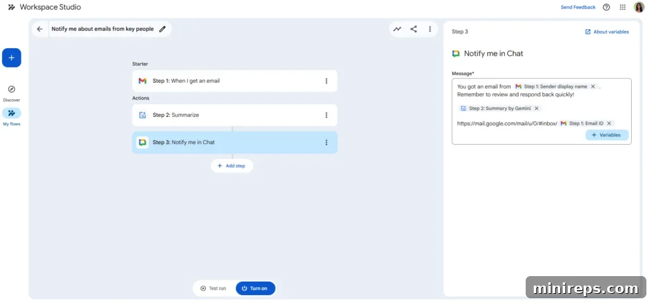This screenshot has height=302, width=647.
Task: Start a Test run
Action: pyautogui.click(x=214, y=288)
